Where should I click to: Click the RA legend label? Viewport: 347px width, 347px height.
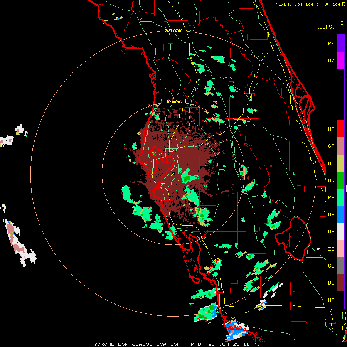coord(331,198)
